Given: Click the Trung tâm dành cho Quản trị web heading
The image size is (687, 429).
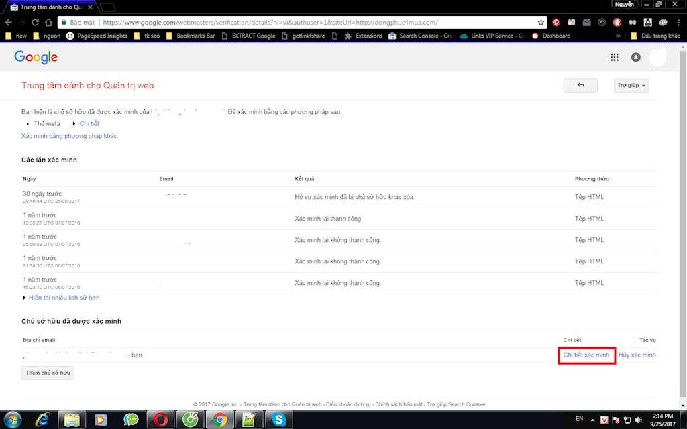Looking at the screenshot, I should [88, 86].
